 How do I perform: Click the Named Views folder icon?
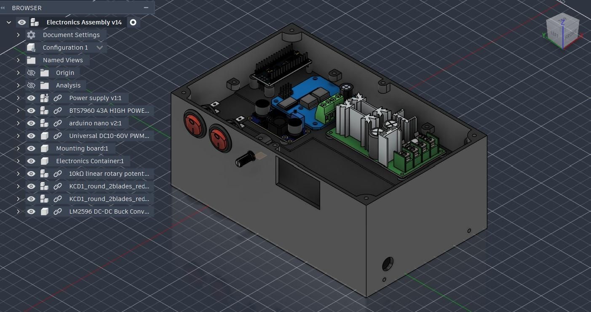(x=31, y=60)
